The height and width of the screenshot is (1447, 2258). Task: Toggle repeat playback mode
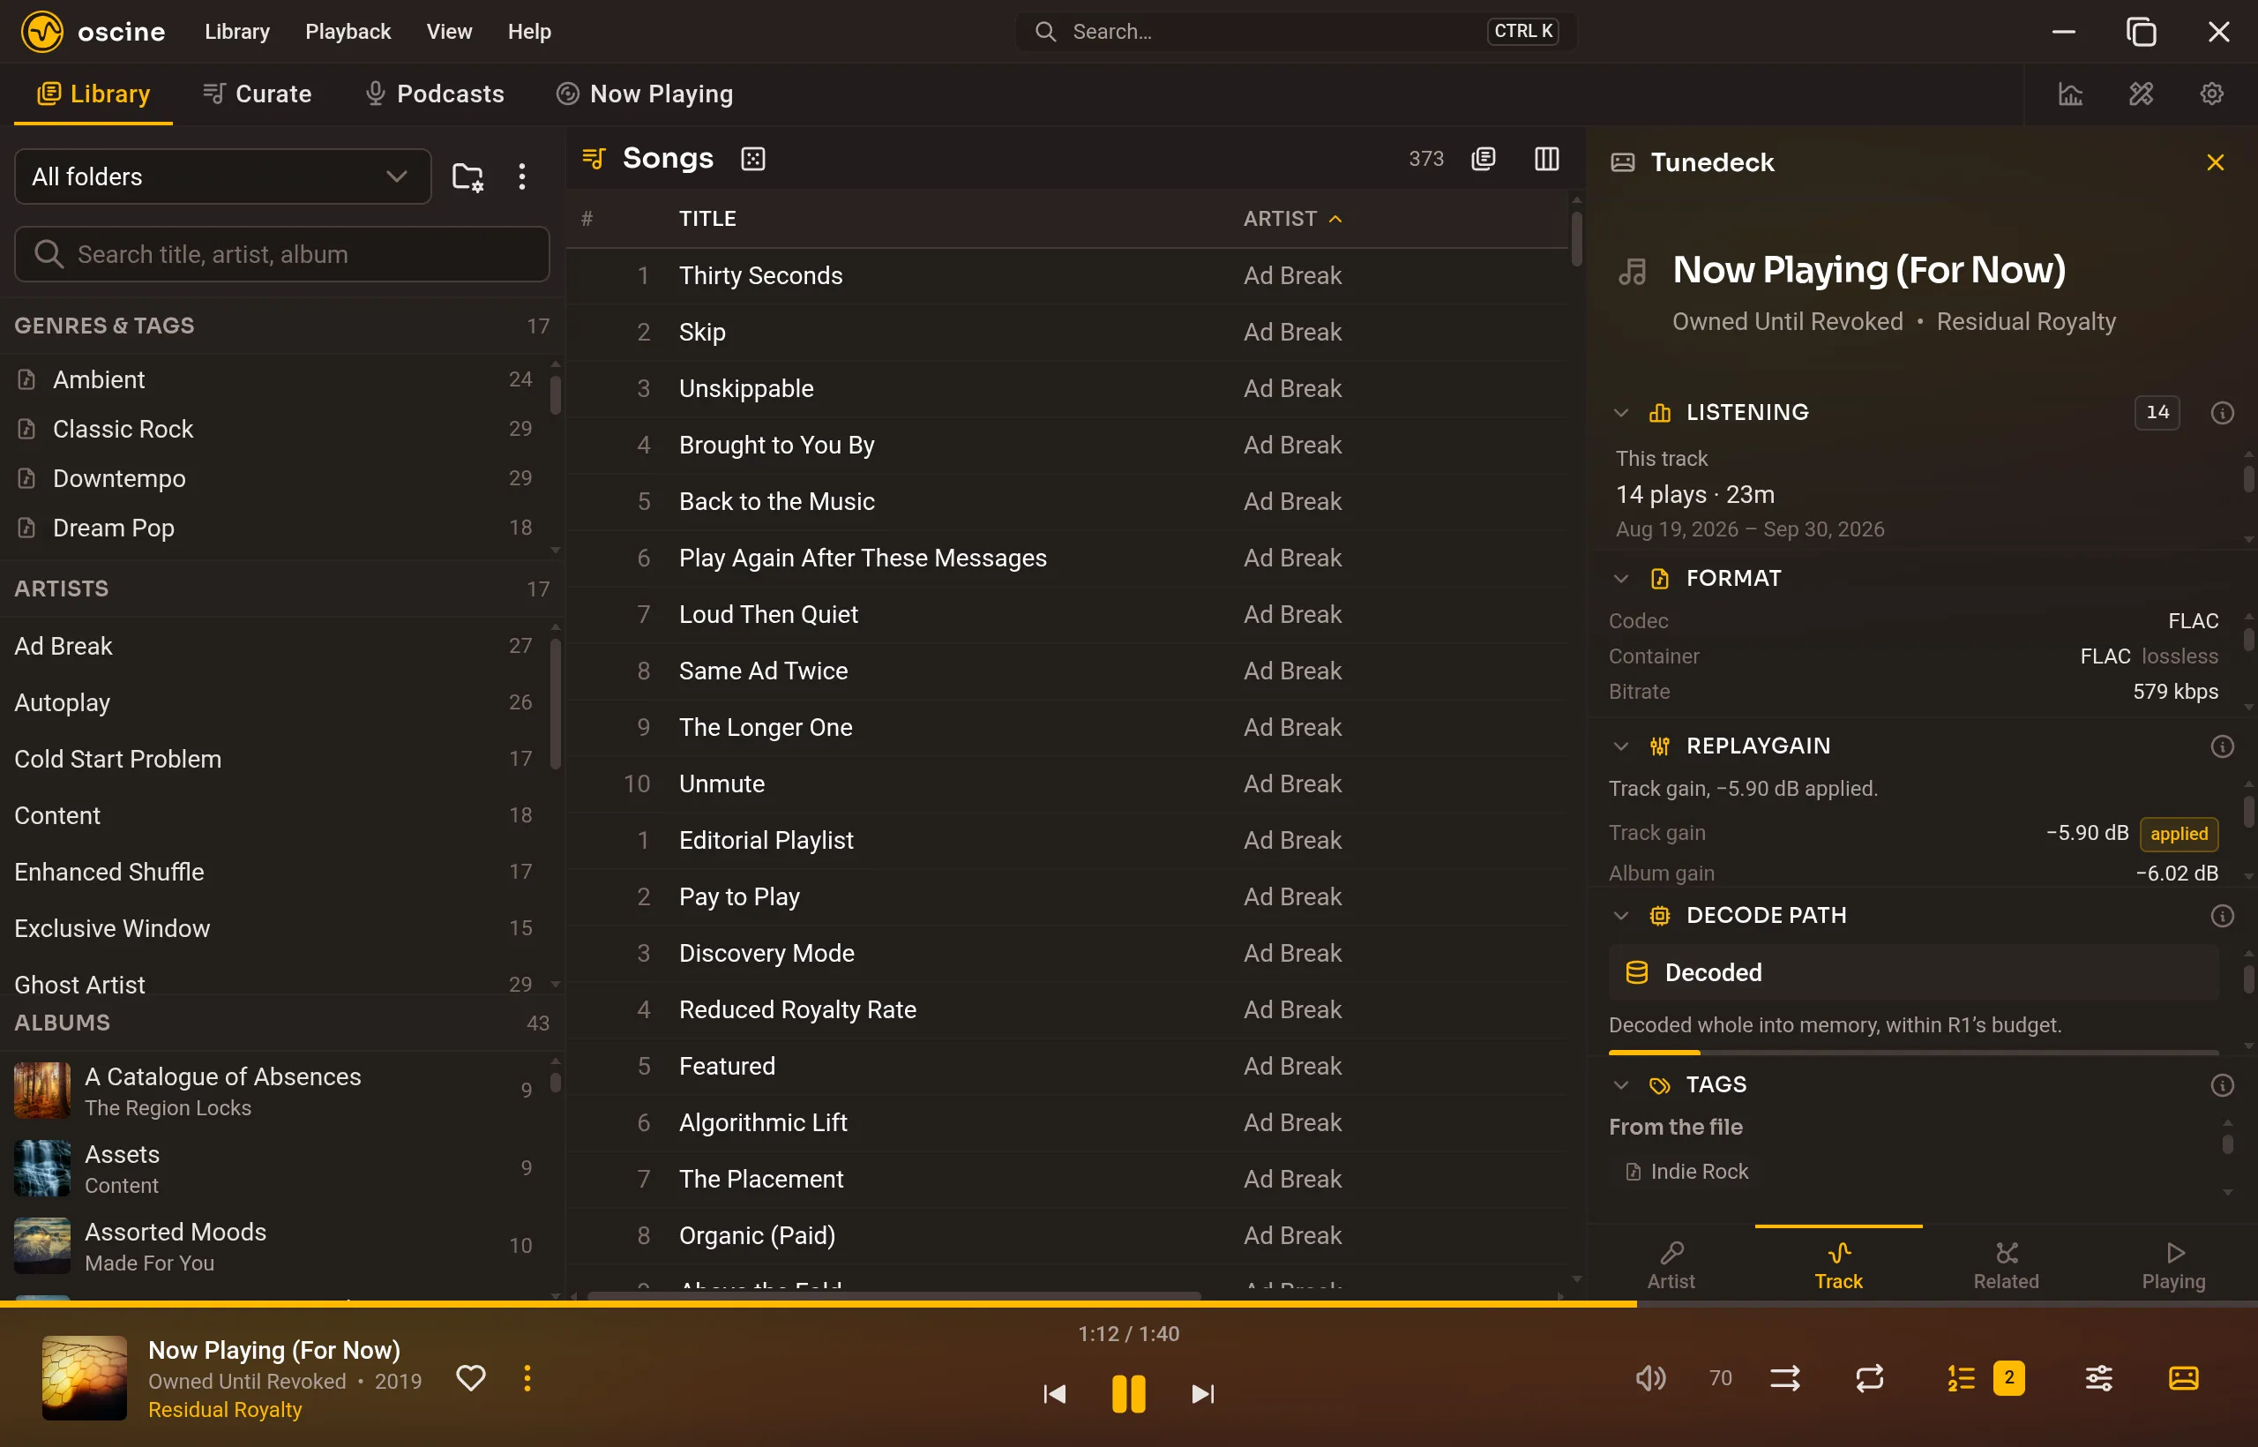[x=1870, y=1378]
